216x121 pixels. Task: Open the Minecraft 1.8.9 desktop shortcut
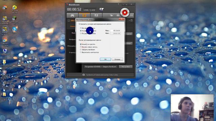click(x=15, y=20)
